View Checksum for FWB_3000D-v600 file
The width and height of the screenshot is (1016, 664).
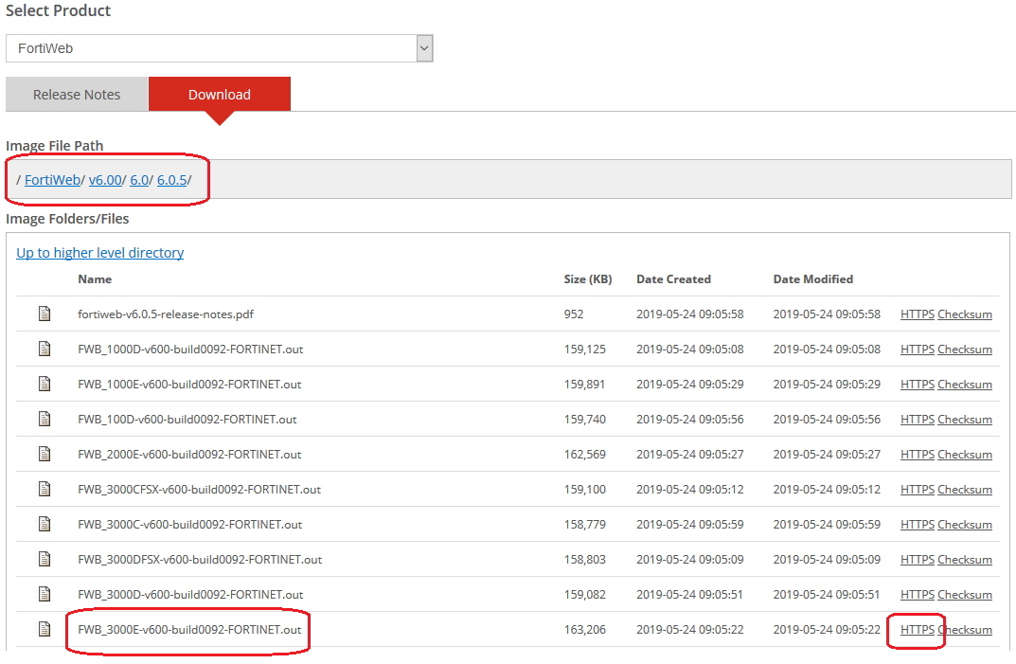tap(965, 595)
